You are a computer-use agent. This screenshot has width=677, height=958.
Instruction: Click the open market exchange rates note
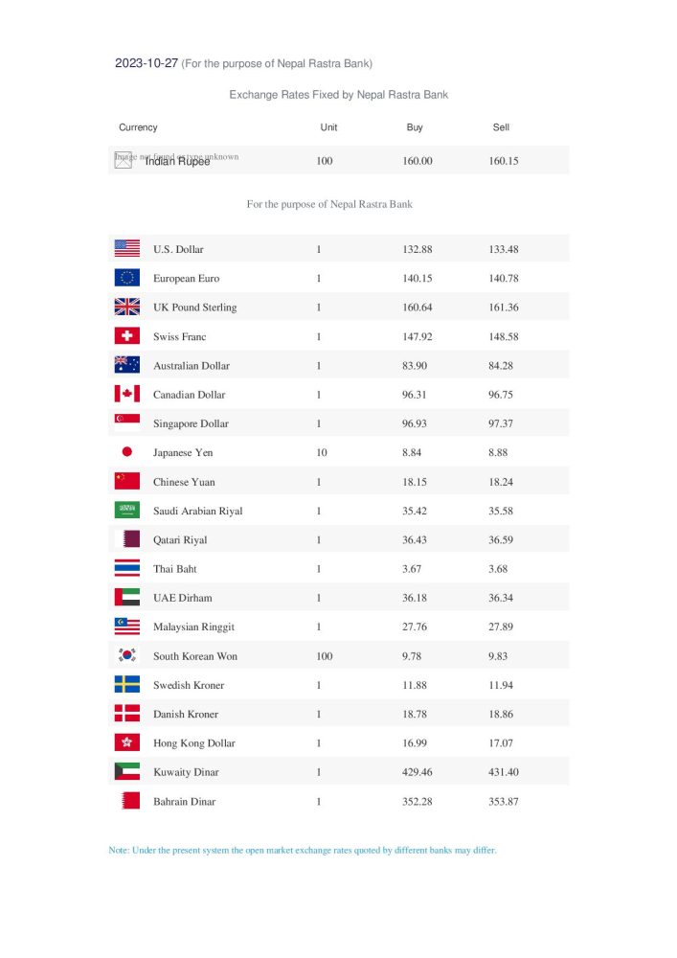[303, 850]
